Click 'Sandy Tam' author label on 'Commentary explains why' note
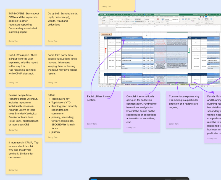This screenshot has height=180, width=221. pyautogui.click(x=174, y=124)
